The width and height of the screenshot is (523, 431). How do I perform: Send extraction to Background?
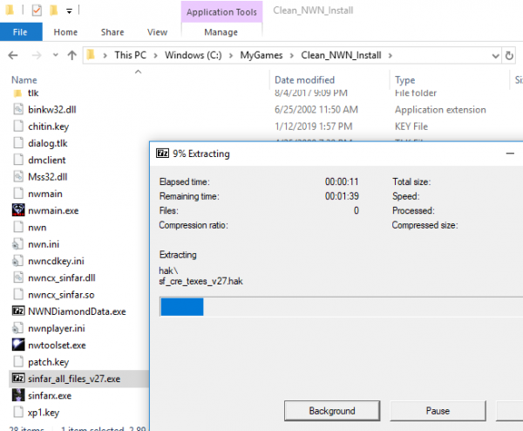(332, 411)
